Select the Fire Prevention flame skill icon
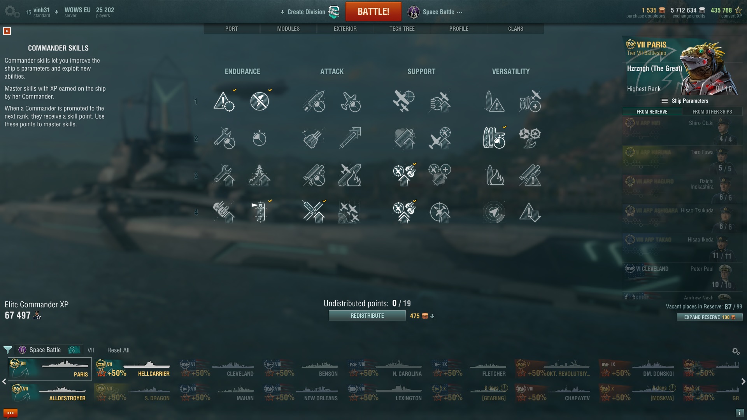Image resolution: width=747 pixels, height=420 pixels. pyautogui.click(x=494, y=175)
